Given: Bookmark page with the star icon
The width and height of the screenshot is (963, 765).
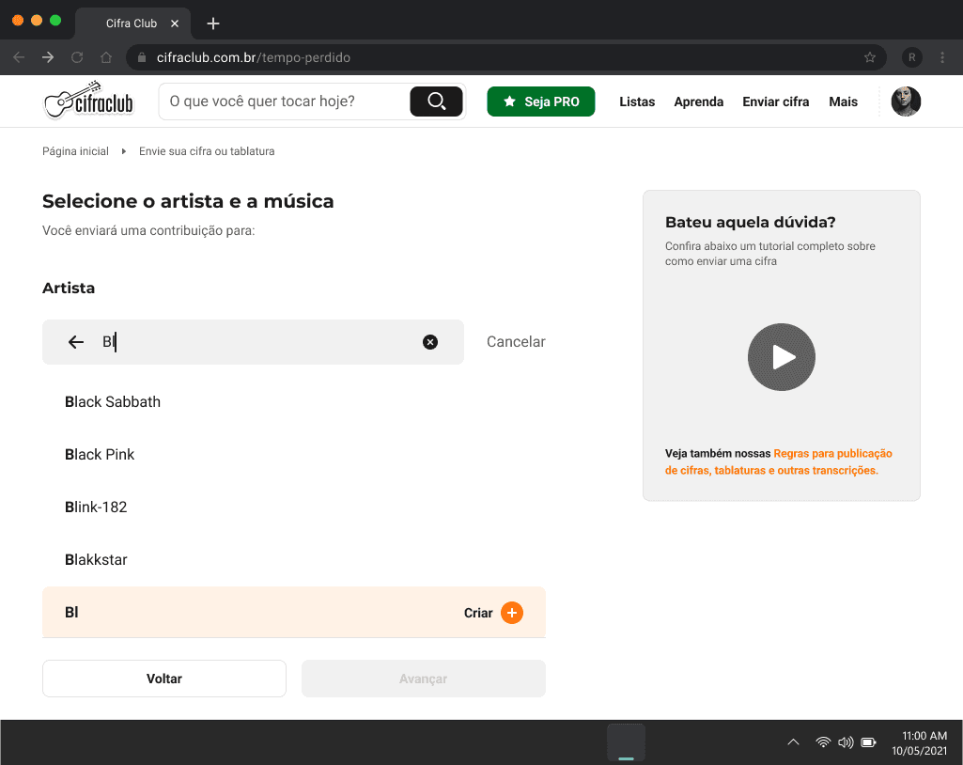Looking at the screenshot, I should tap(870, 57).
